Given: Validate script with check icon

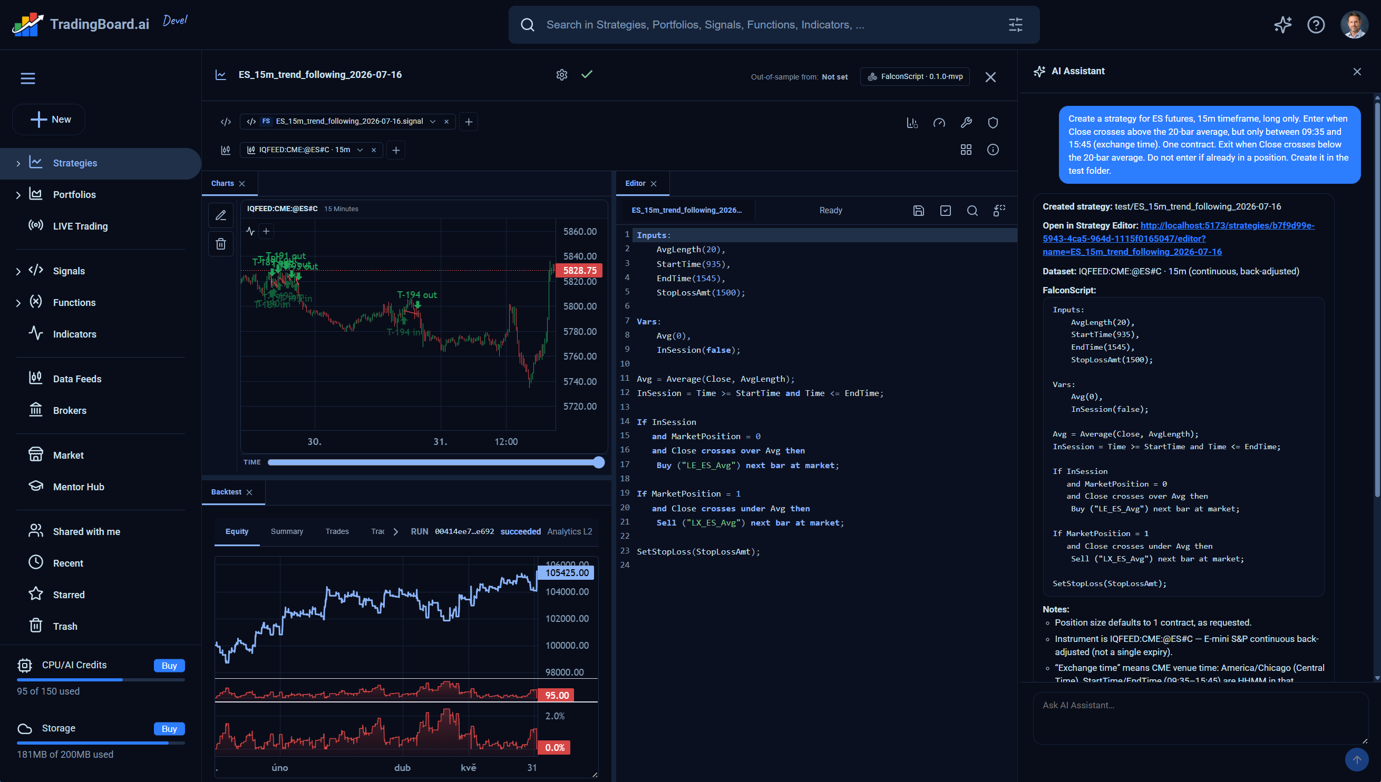Looking at the screenshot, I should pos(946,211).
